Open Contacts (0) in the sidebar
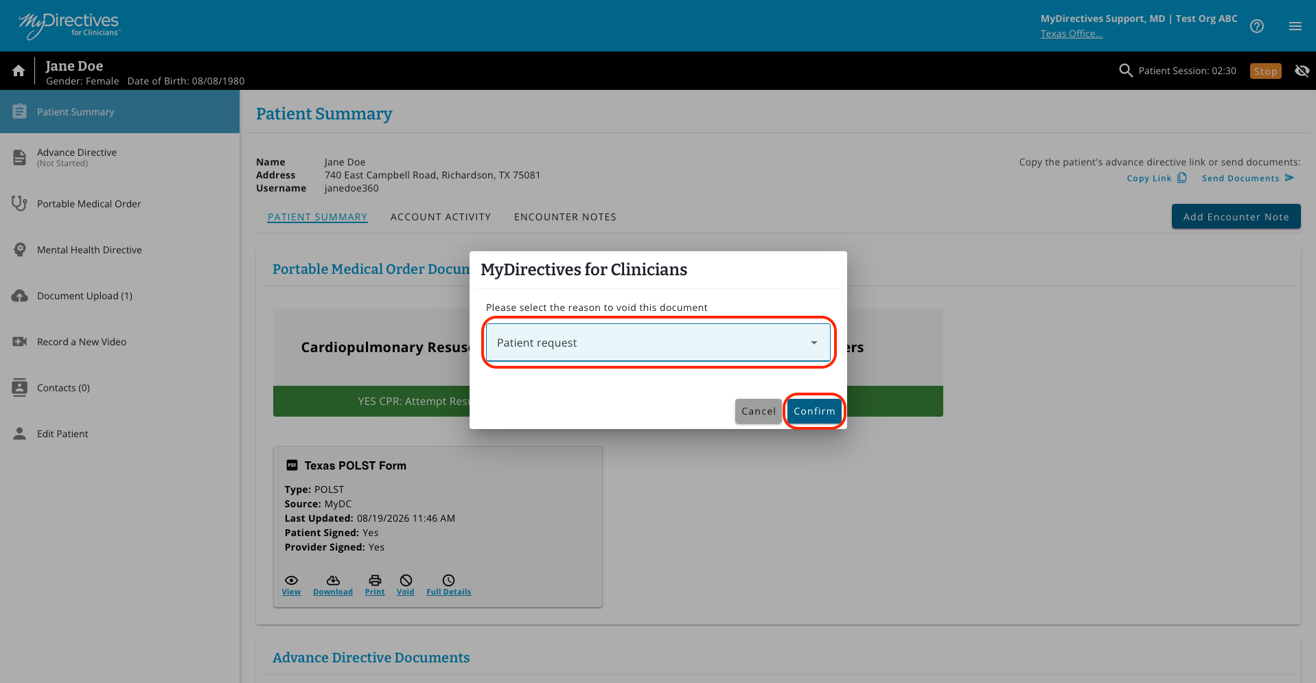The height and width of the screenshot is (683, 1316). (119, 388)
